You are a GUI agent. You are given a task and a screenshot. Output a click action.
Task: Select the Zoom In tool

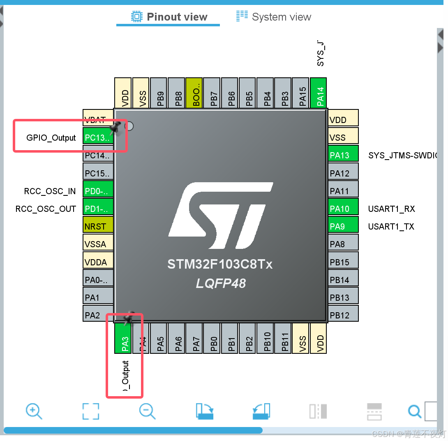[x=34, y=411]
